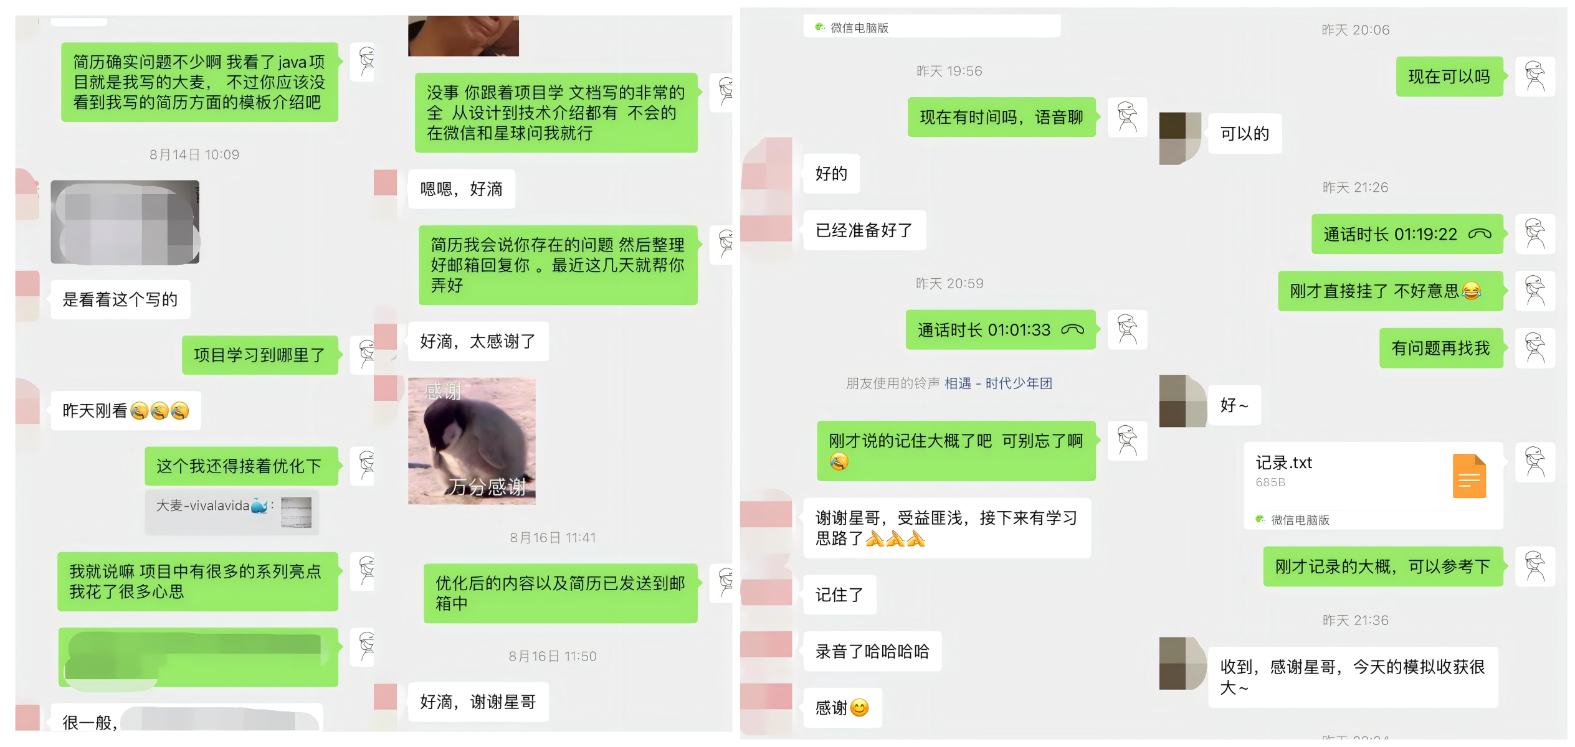Click the avatar beside 刚才直接挂了 message
The height and width of the screenshot is (747, 1575).
pyautogui.click(x=1535, y=291)
